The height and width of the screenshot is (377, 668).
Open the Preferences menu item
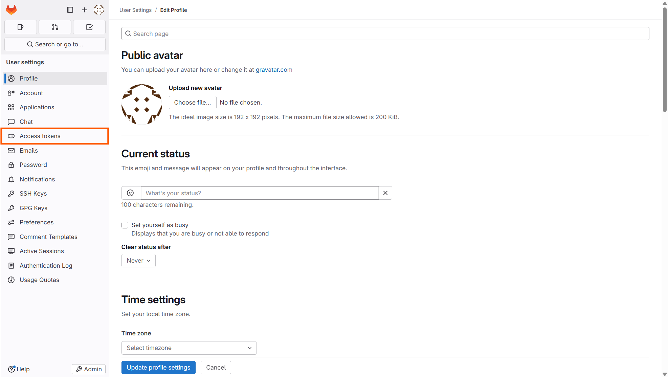pyautogui.click(x=37, y=222)
